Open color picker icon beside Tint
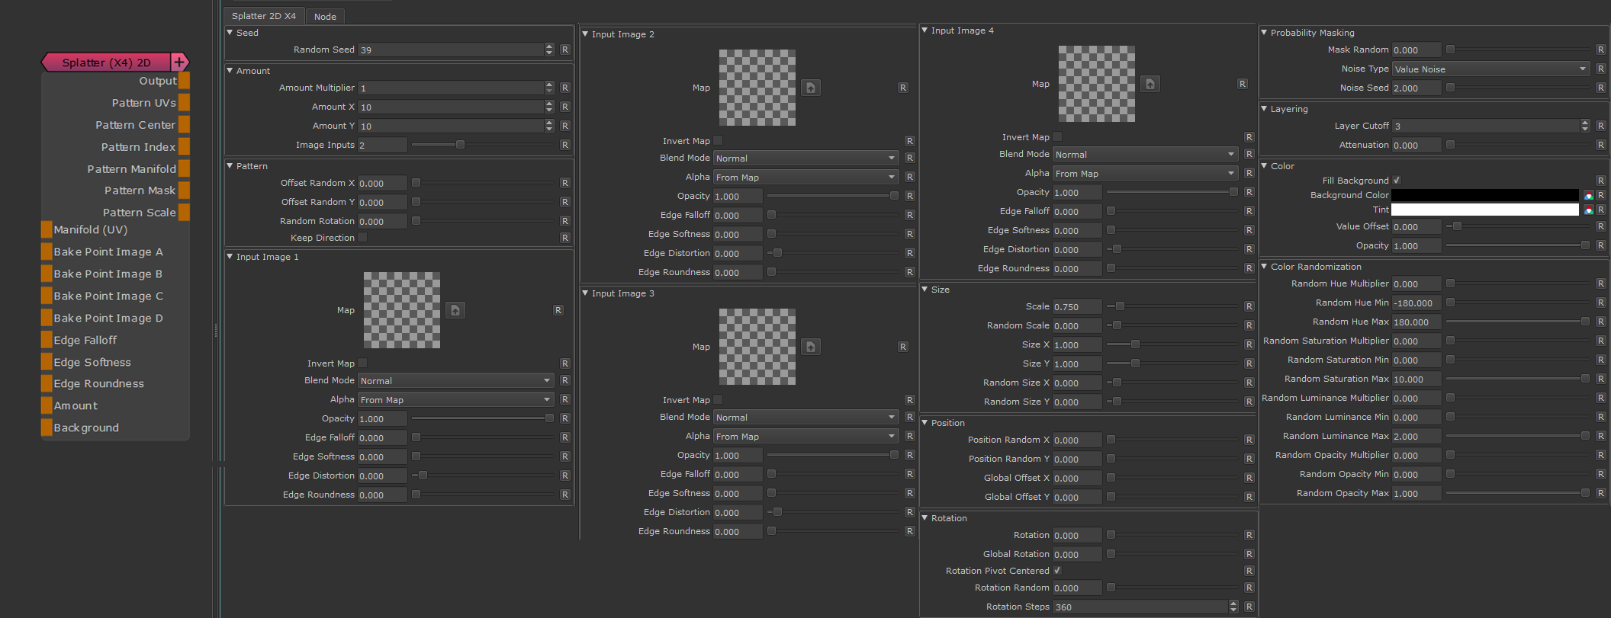Viewport: 1611px width, 618px height. click(x=1588, y=210)
